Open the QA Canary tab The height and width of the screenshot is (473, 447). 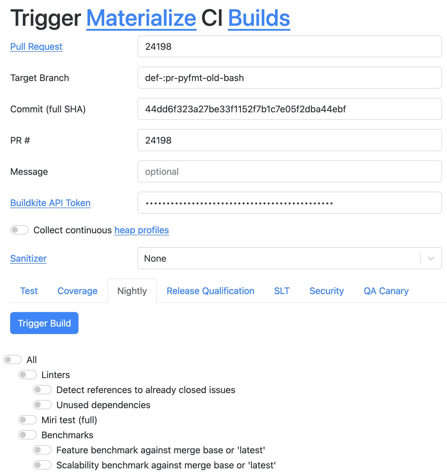[386, 291]
